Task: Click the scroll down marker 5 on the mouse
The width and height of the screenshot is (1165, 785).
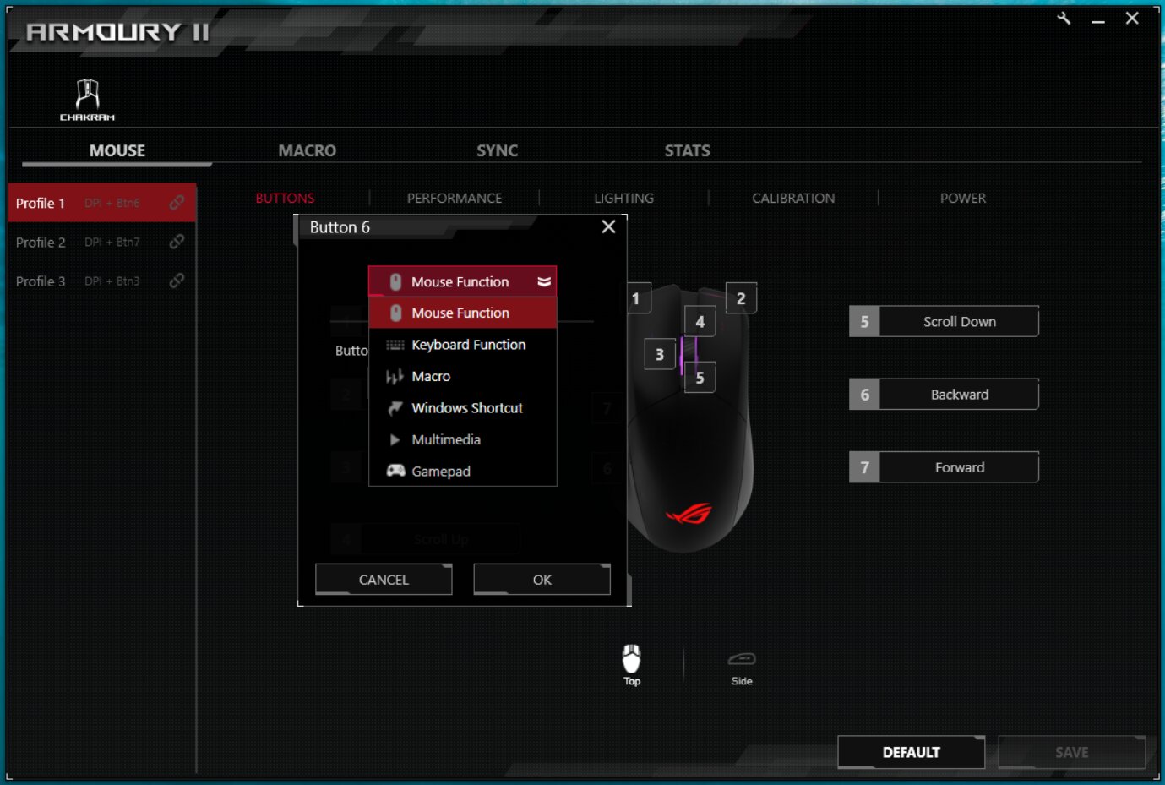Action: tap(700, 378)
